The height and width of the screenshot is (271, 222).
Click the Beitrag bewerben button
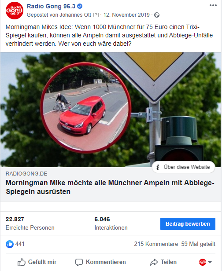tap(188, 224)
